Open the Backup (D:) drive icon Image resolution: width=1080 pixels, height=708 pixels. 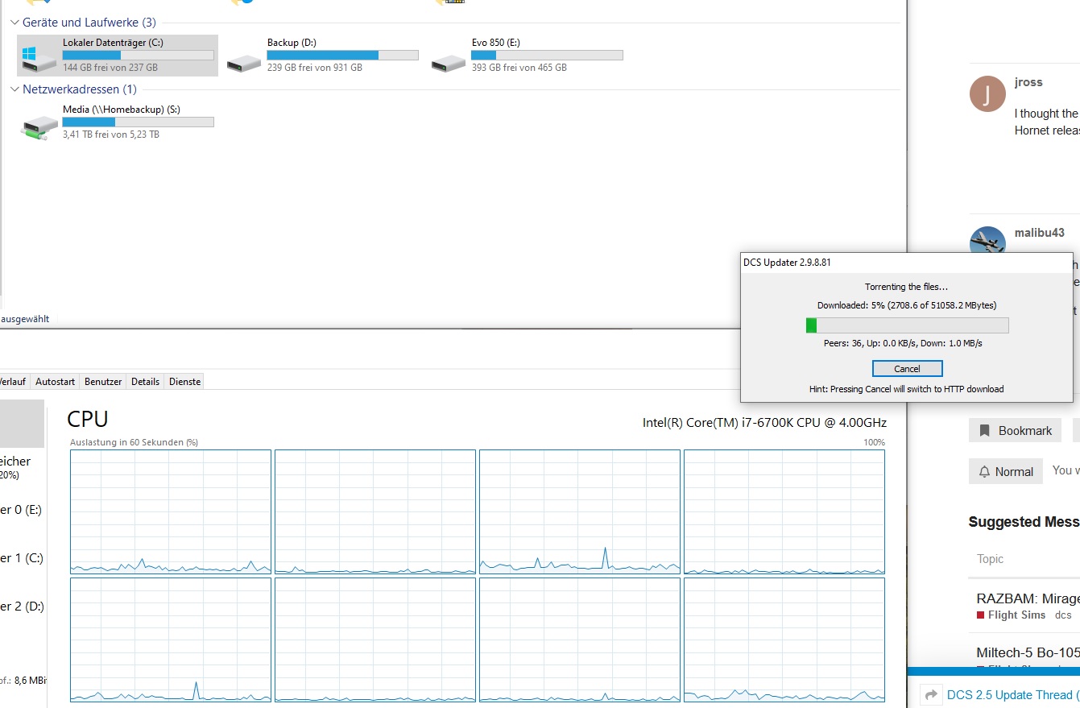tap(243, 61)
